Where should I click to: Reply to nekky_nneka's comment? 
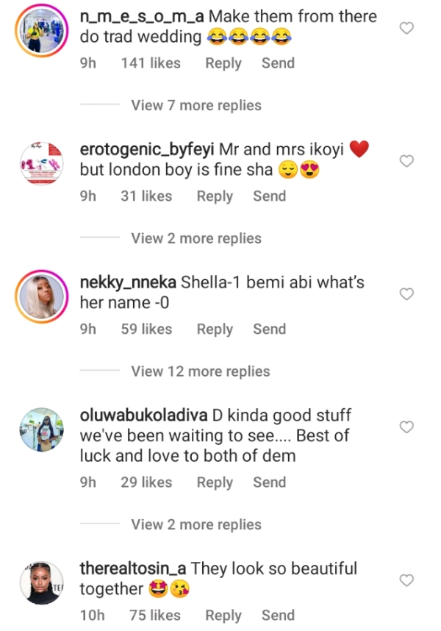point(215,329)
